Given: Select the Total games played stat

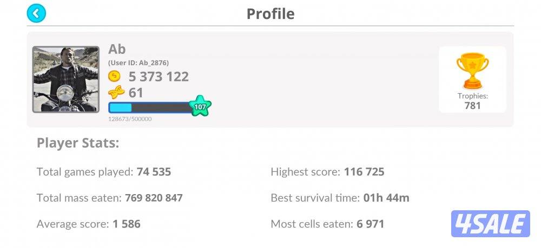Looking at the screenshot, I should [104, 172].
